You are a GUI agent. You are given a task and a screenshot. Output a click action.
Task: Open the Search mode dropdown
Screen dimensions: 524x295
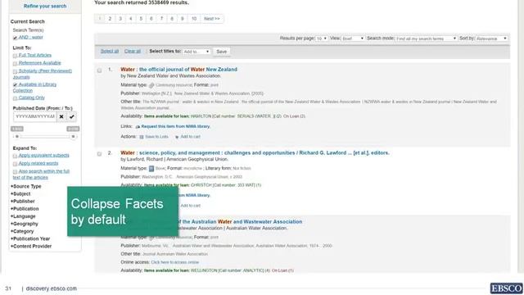[x=426, y=39]
